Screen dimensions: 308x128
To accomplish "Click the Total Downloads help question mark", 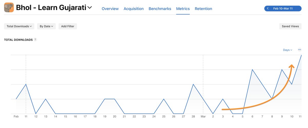I will (35, 40).
